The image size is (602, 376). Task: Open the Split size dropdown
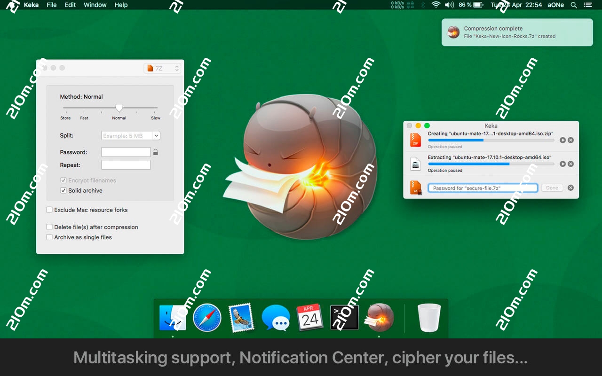[x=156, y=135]
